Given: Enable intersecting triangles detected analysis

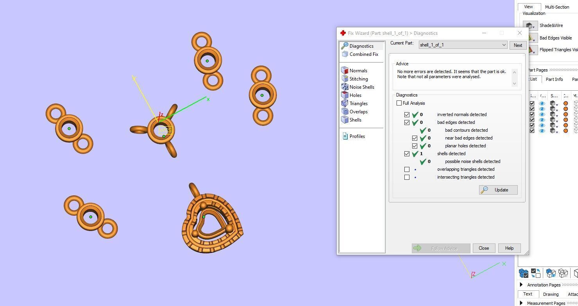Looking at the screenshot, I should (407, 177).
